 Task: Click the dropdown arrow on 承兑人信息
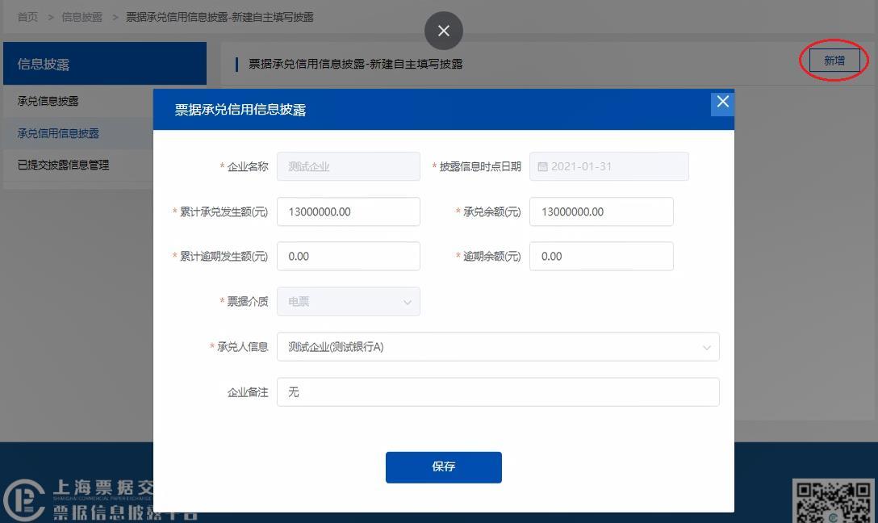[x=708, y=346]
